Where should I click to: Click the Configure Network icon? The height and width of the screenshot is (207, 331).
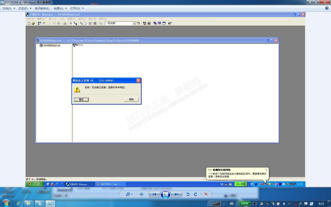144,23
